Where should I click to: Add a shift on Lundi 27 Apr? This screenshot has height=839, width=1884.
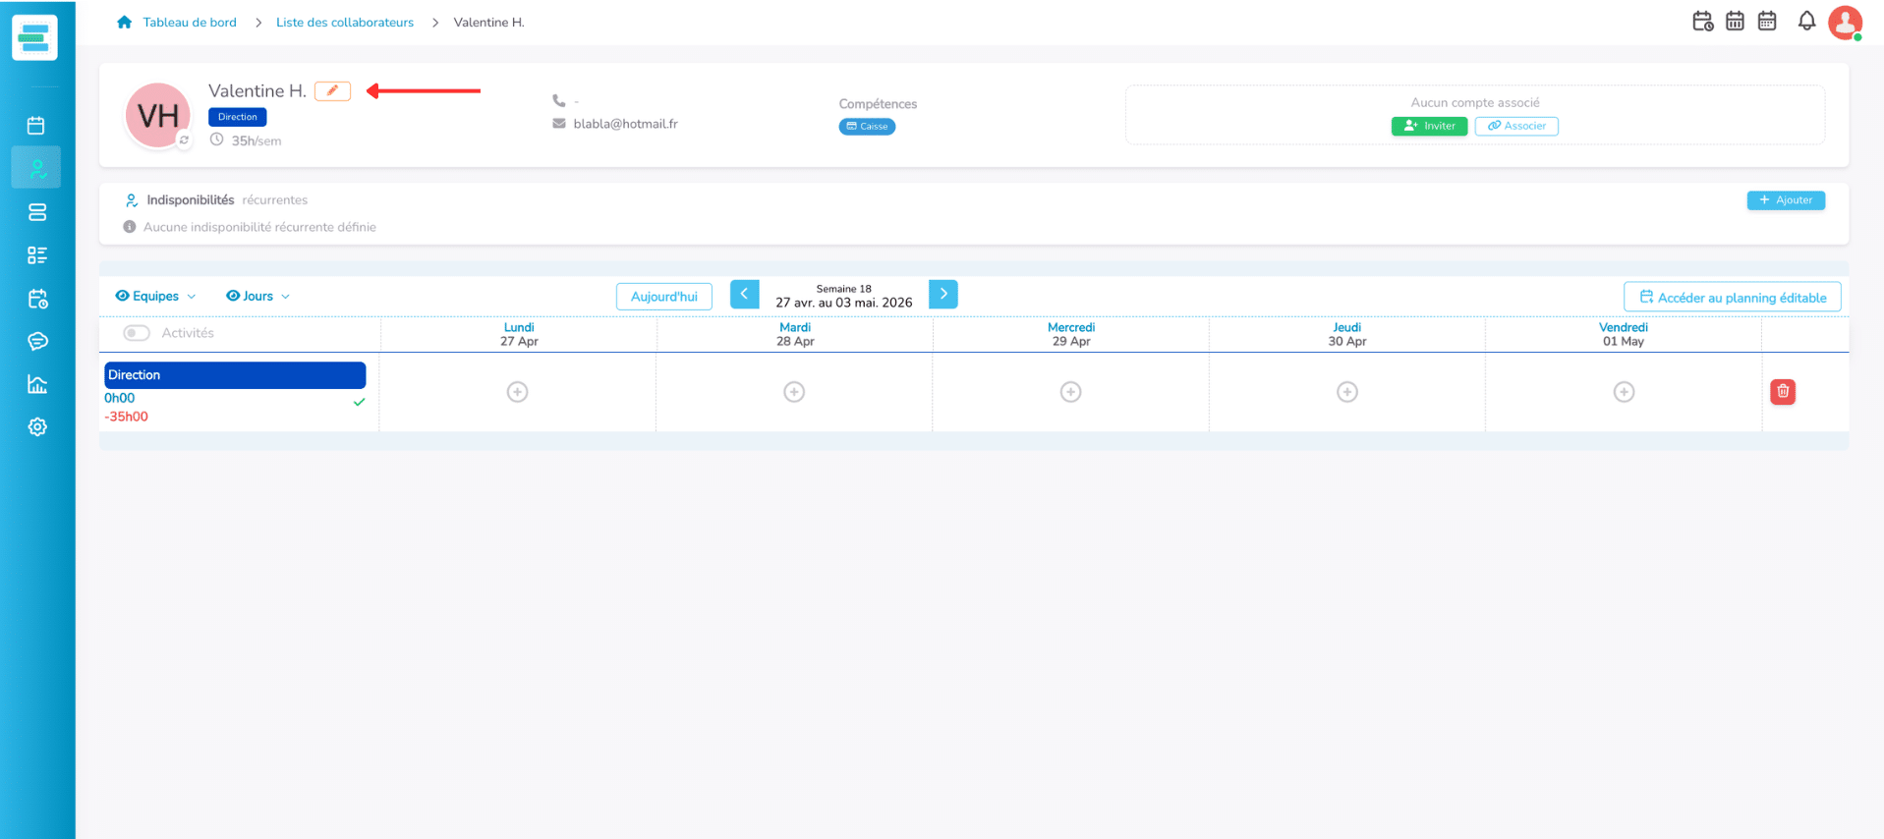pos(518,392)
